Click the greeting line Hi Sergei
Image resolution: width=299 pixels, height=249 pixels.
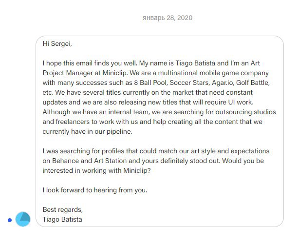(57, 44)
